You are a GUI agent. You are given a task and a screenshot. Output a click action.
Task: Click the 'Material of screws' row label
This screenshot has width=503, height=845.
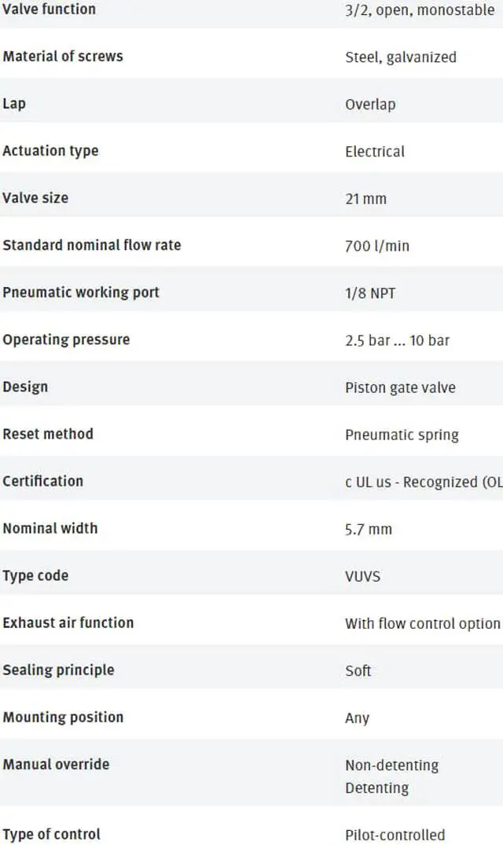63,57
